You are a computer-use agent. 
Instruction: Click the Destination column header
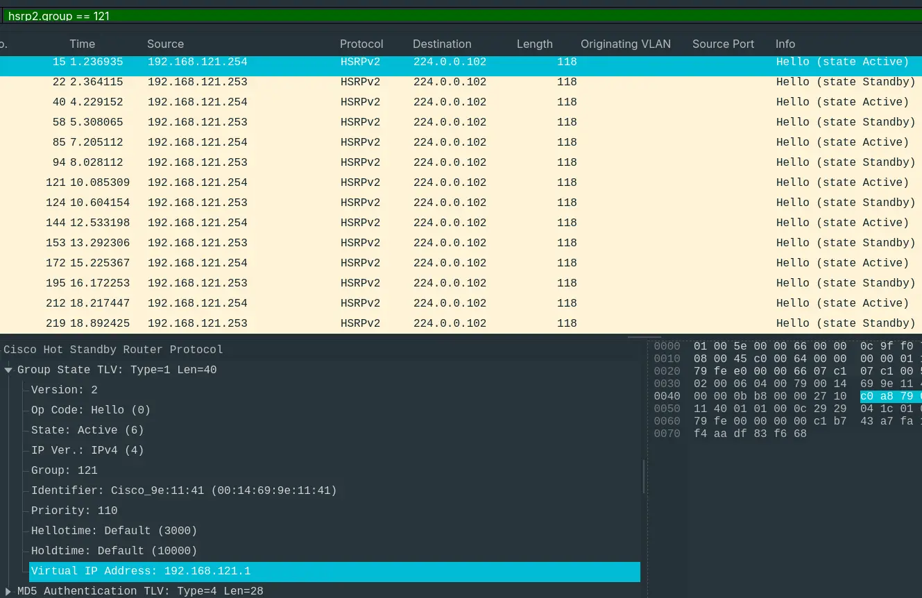click(x=441, y=44)
